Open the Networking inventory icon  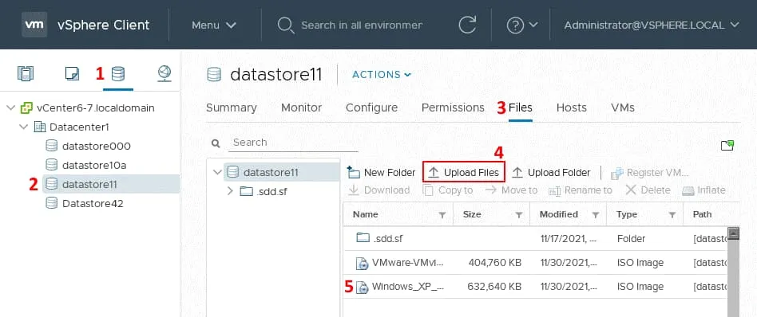point(164,74)
